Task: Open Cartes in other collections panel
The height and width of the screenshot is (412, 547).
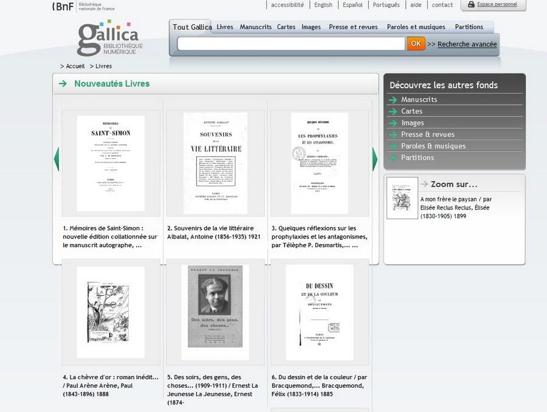Action: tap(411, 111)
